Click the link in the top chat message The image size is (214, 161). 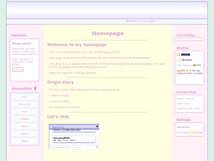[67, 130]
